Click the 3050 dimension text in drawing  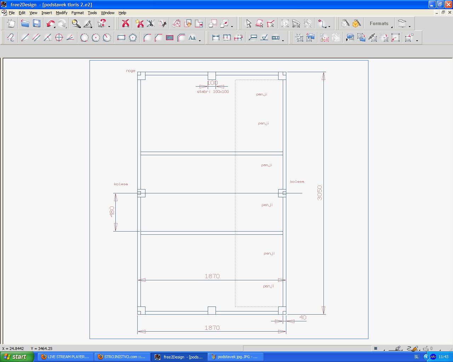[x=320, y=193]
